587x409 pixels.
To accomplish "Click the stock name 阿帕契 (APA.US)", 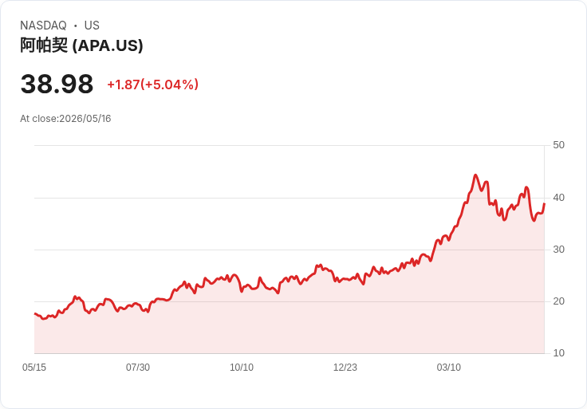I will point(81,45).
